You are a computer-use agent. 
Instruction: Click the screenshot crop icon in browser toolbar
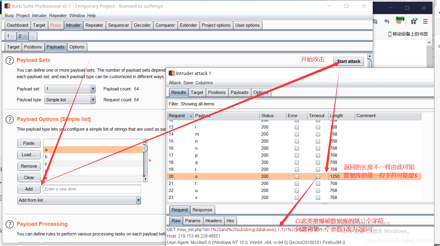375,21
